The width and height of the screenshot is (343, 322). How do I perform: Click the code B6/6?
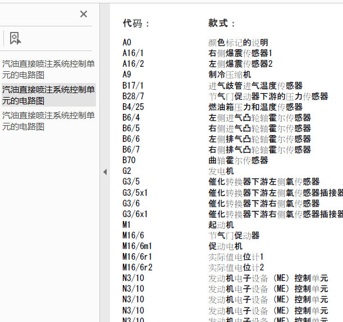point(131,139)
